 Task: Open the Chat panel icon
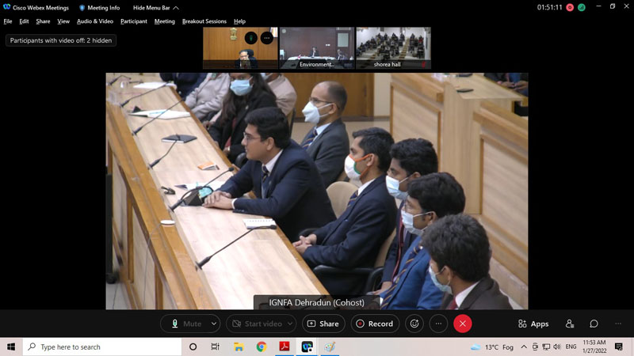pos(594,324)
